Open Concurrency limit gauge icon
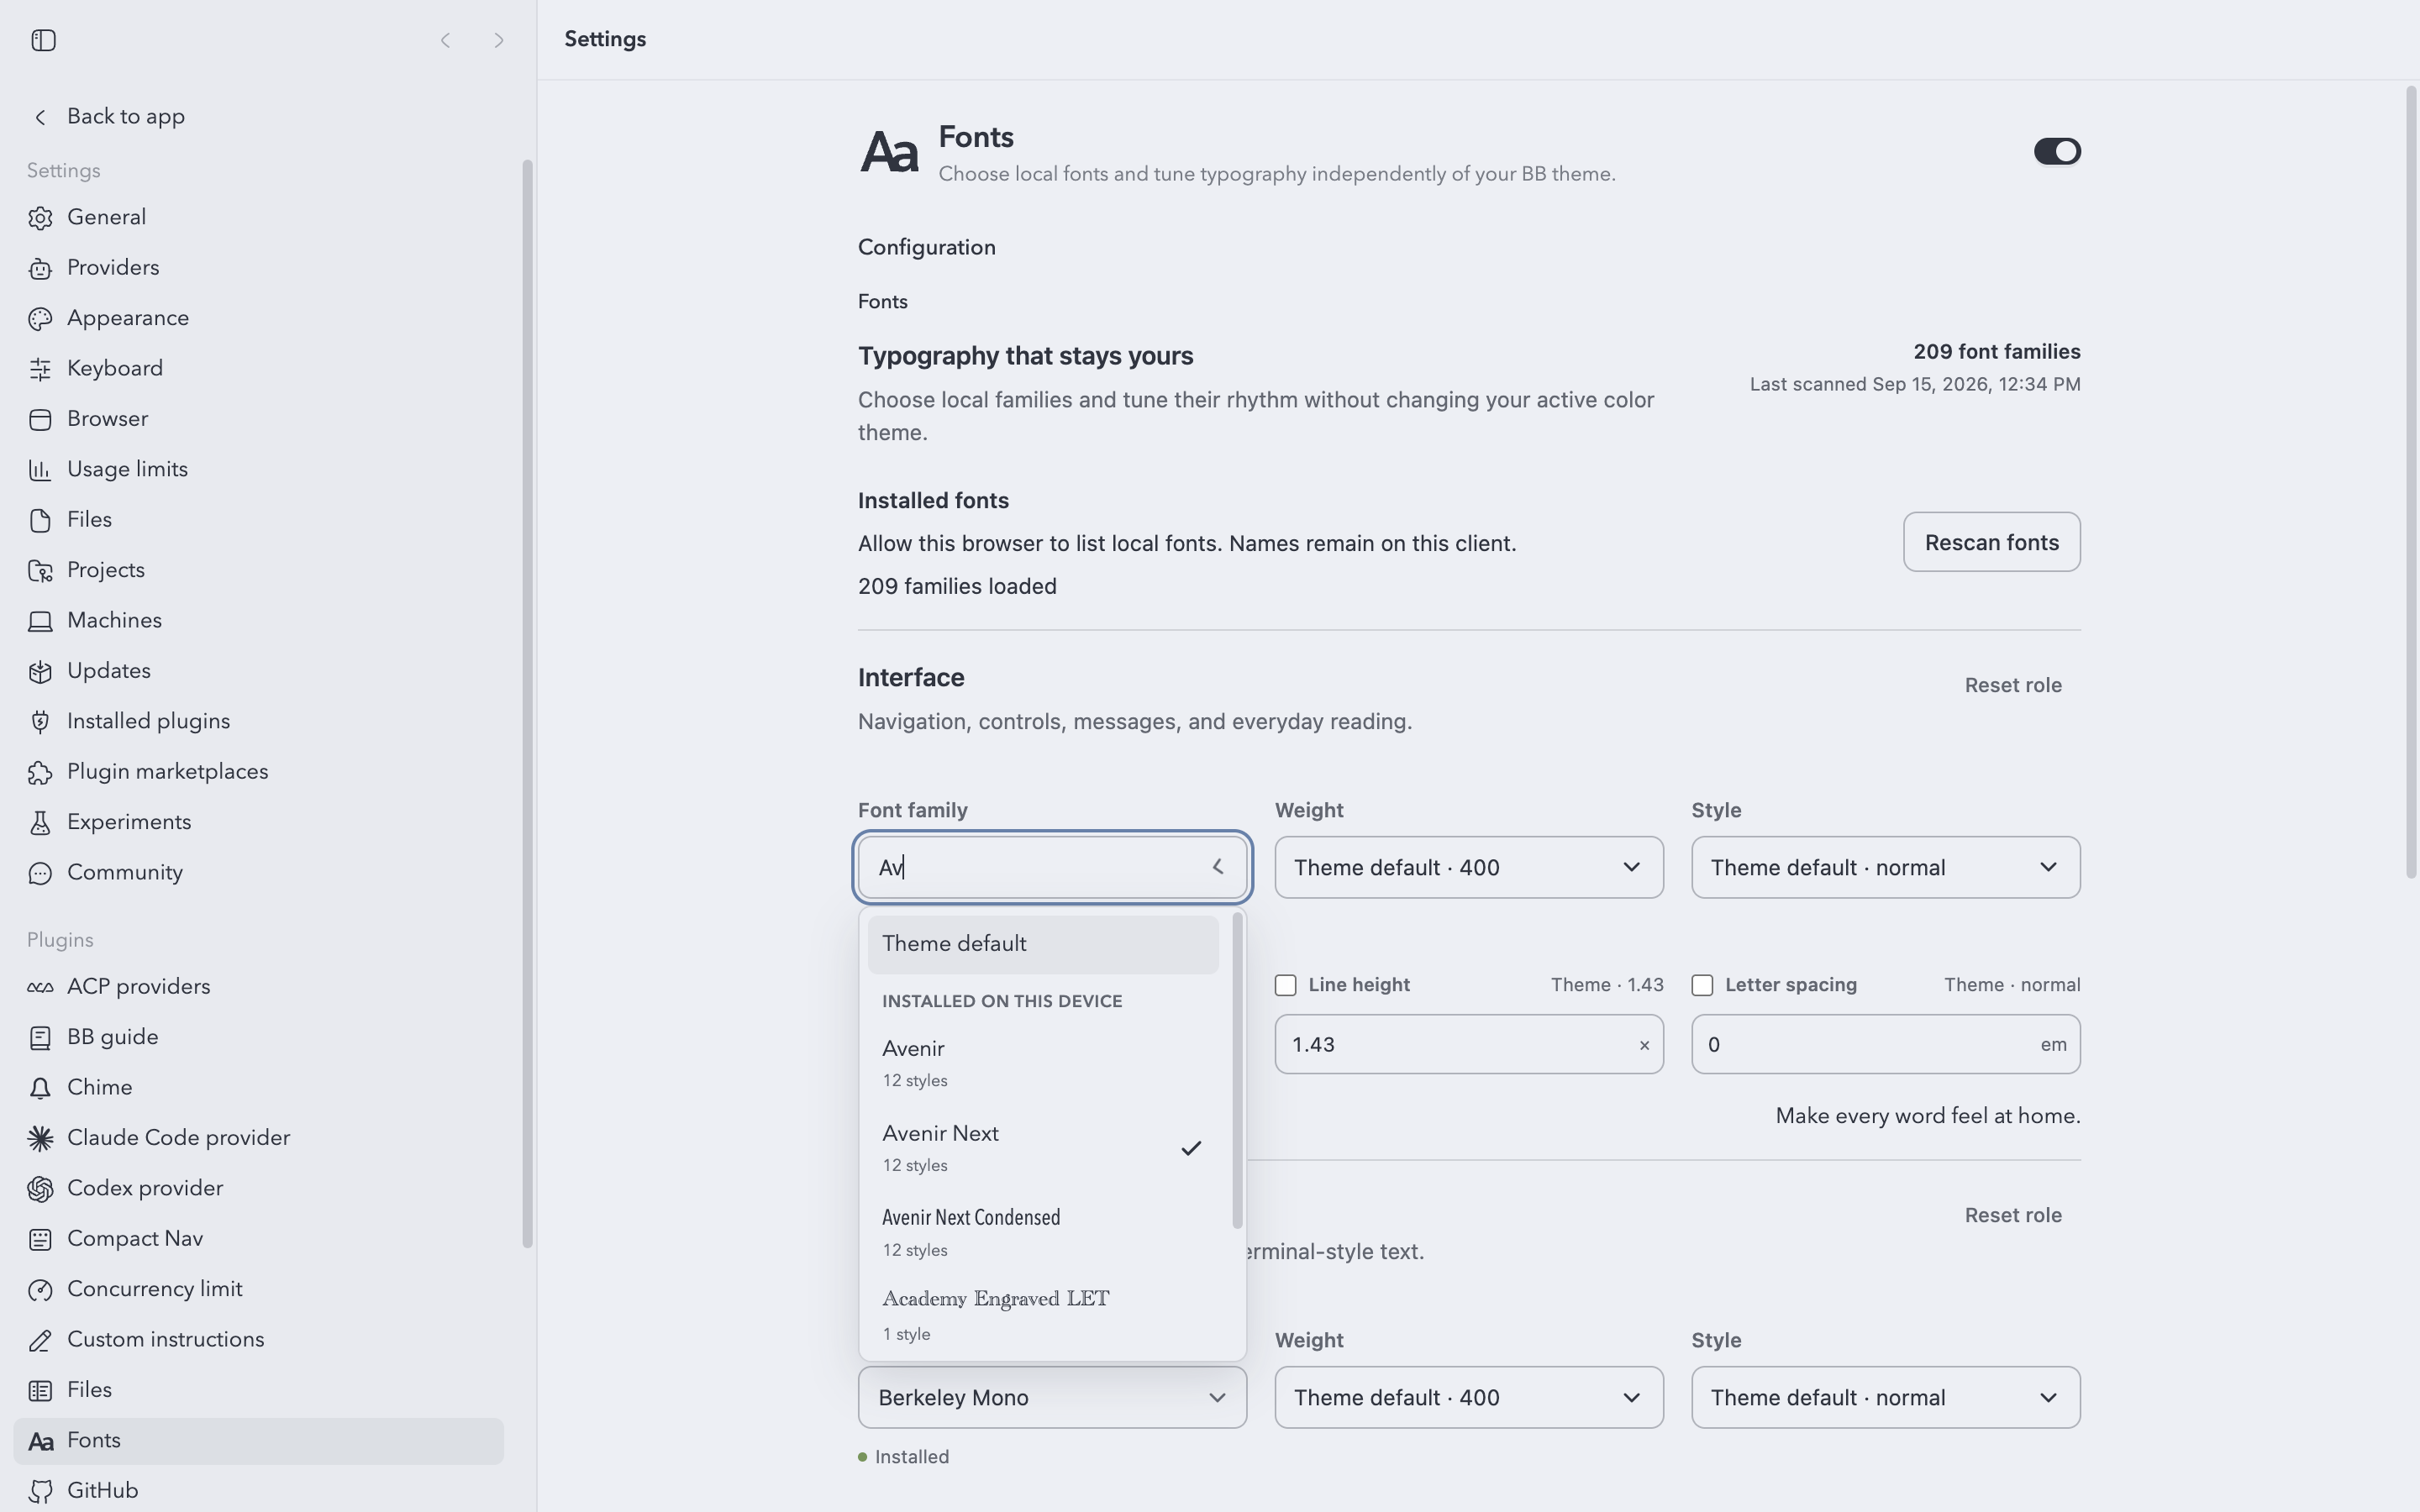Image resolution: width=2420 pixels, height=1512 pixels. pyautogui.click(x=40, y=1289)
